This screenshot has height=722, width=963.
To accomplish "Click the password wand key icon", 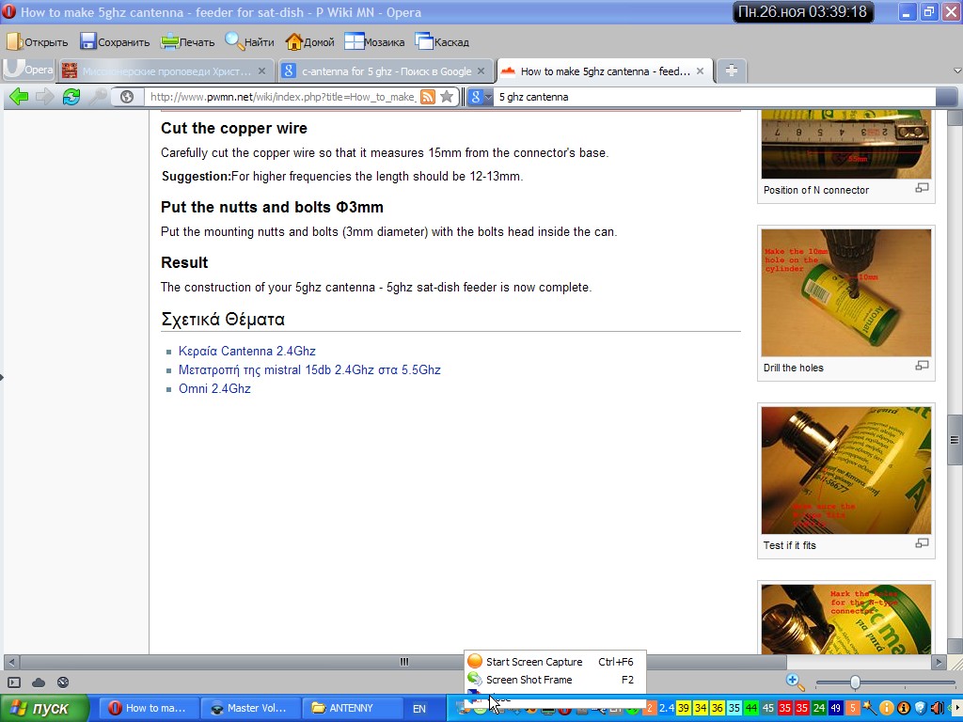I will pos(98,97).
